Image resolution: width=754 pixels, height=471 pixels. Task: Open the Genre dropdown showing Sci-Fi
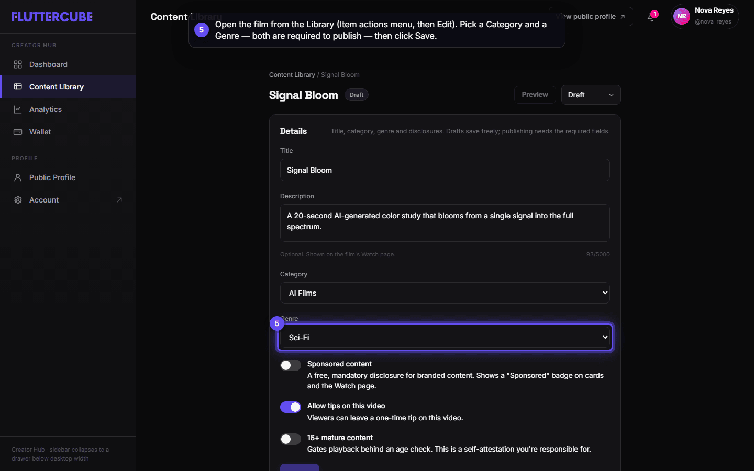point(445,338)
